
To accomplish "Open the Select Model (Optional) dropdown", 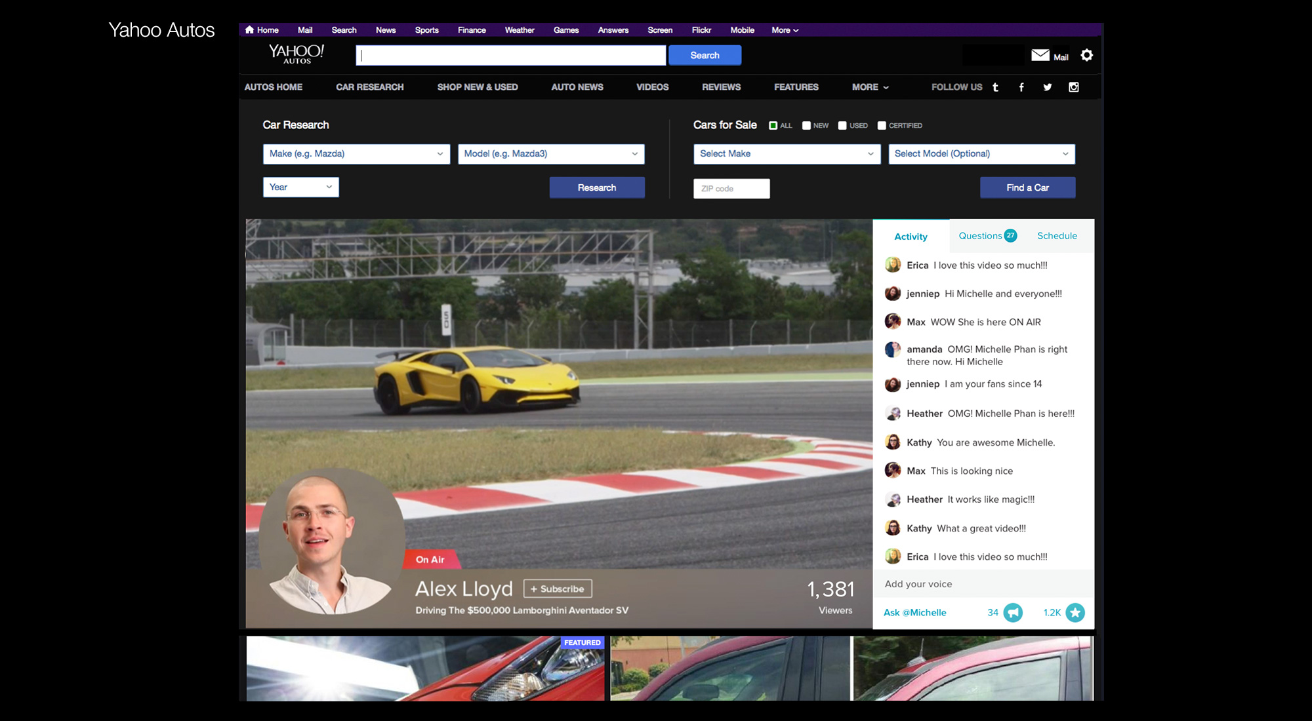I will 981,154.
